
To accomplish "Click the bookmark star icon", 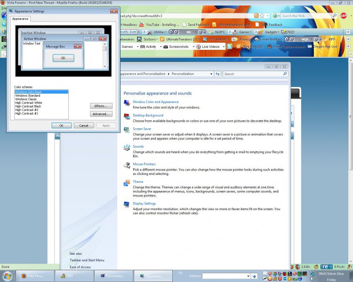I will (x=262, y=16).
